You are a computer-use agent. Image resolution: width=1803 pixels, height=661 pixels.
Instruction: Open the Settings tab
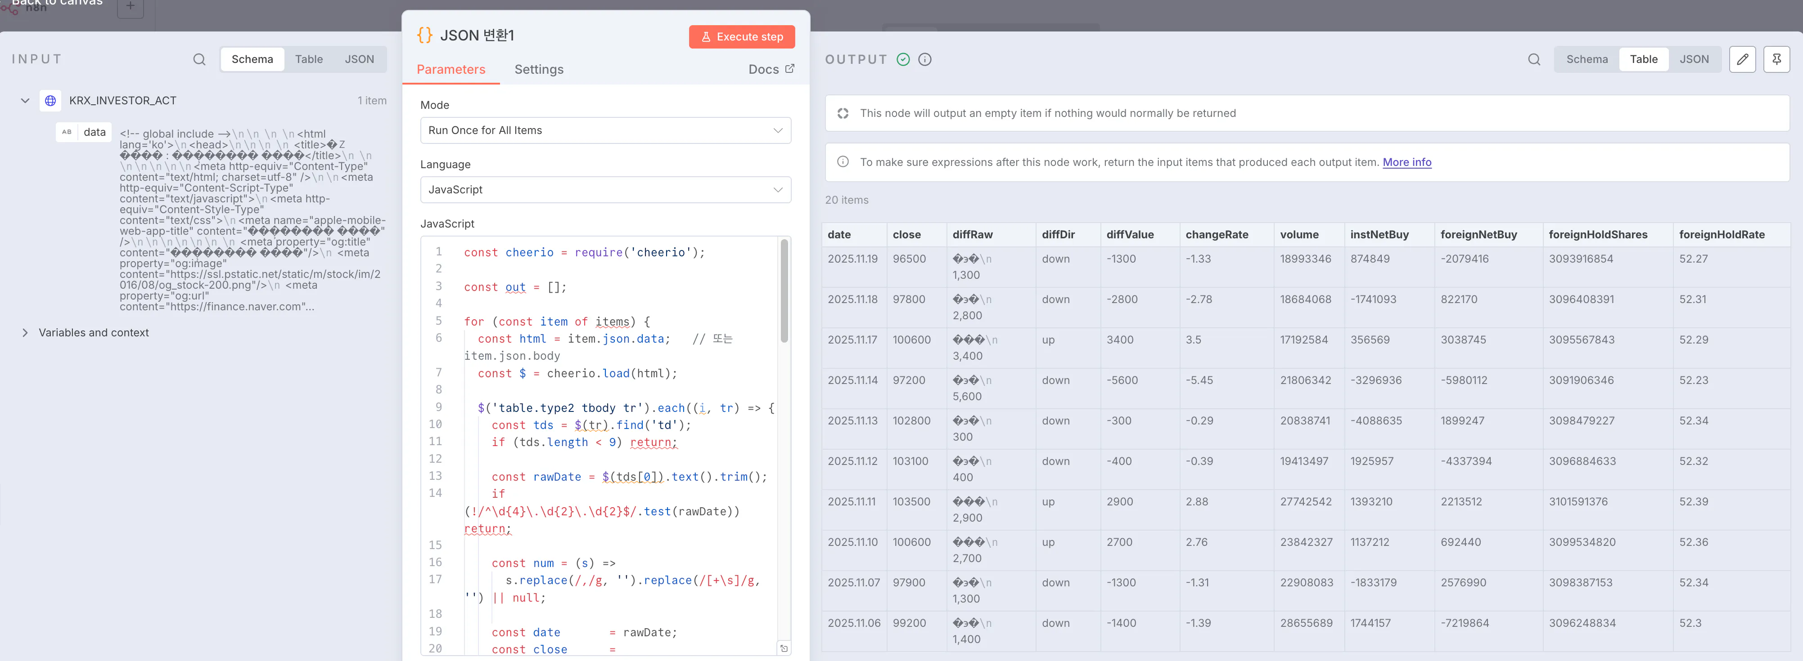click(x=538, y=69)
